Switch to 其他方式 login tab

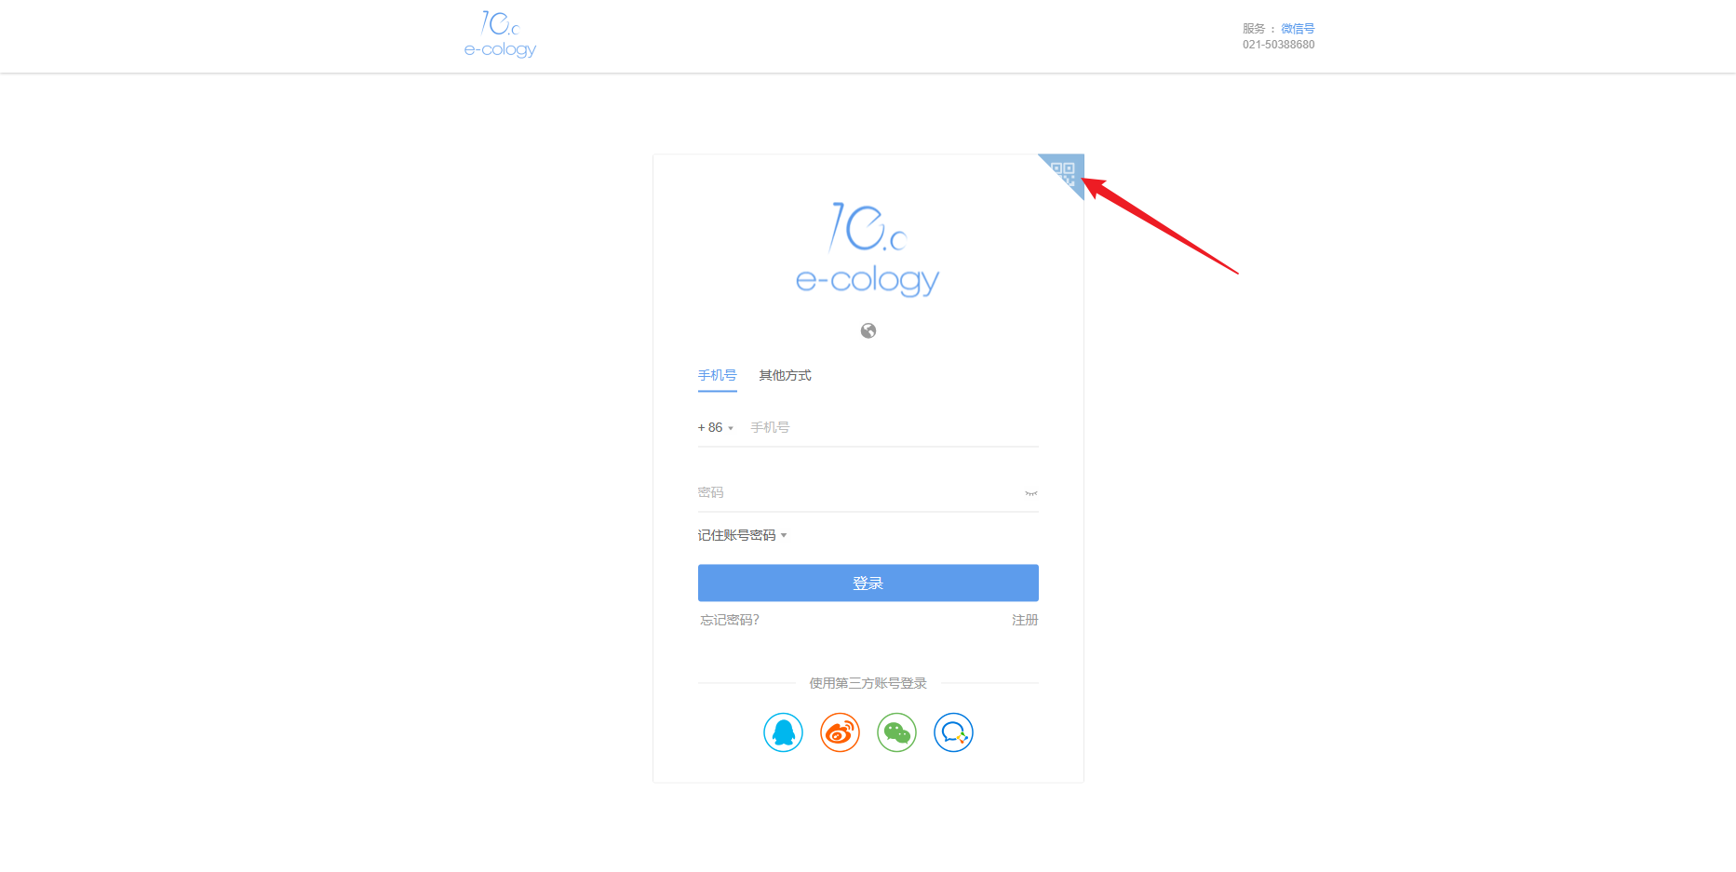785,375
